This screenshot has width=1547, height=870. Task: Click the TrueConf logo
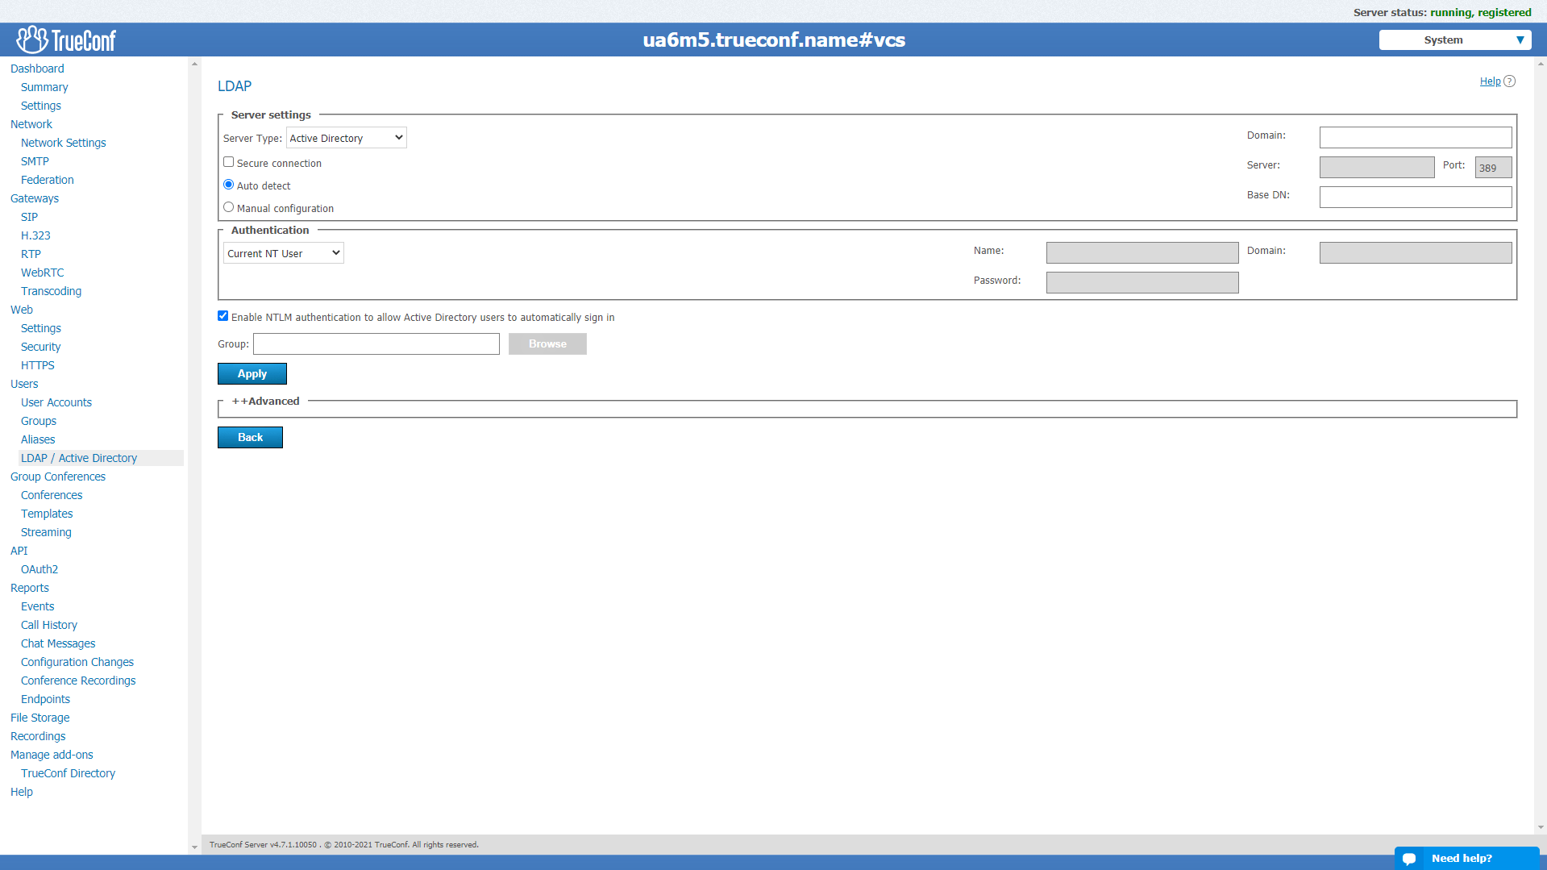click(66, 40)
